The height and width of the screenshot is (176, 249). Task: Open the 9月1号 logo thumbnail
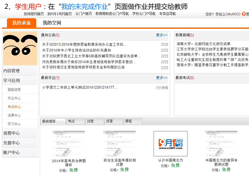(x=170, y=144)
